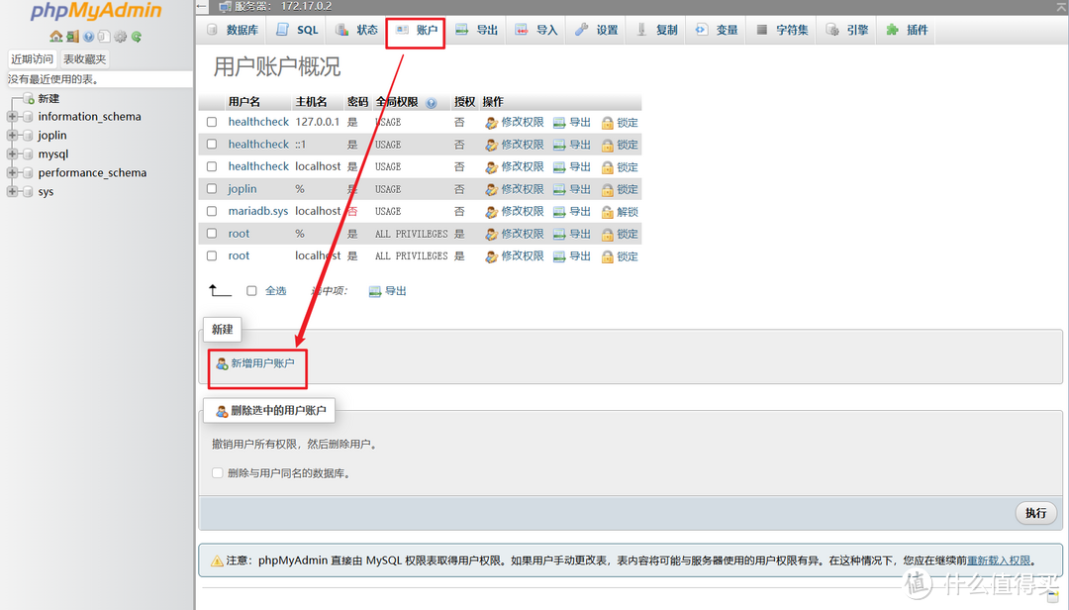Screen dimensions: 1069x610
Task: Click the up-arrow icon left of 全选
Action: (220, 291)
